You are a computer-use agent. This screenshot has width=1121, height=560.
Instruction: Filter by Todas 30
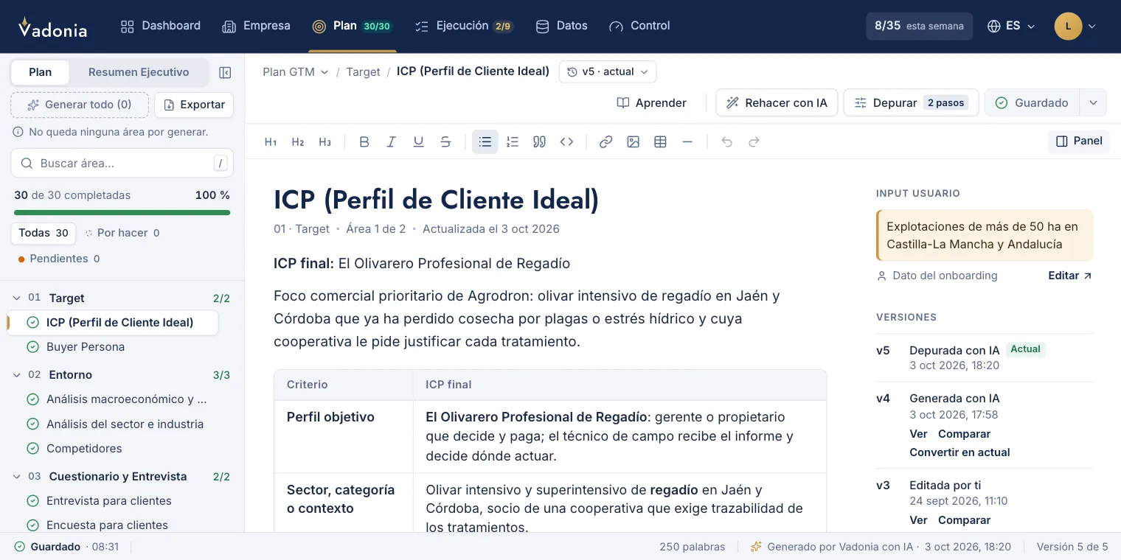click(44, 233)
